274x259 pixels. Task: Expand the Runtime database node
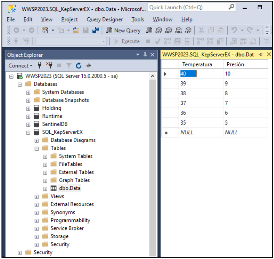pos(28,117)
